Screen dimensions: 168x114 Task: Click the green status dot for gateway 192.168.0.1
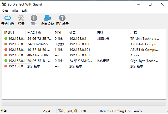6,38
